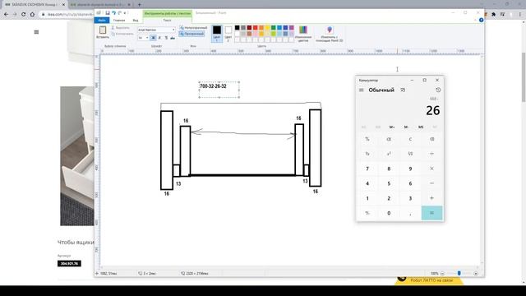Click the M- memory subtract button
Viewport: 526px width, 296px height.
(406, 127)
